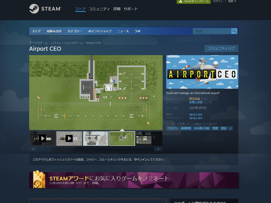Click the Steam Awards nomination banner
The image size is (271, 203).
[x=134, y=180]
